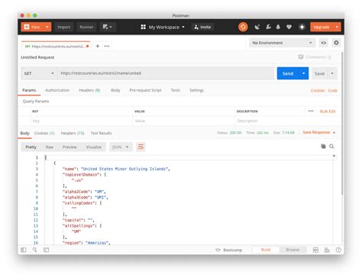Viewport: 362px width, 278px height.
Task: Select the Pretty response view
Action: pyautogui.click(x=31, y=147)
